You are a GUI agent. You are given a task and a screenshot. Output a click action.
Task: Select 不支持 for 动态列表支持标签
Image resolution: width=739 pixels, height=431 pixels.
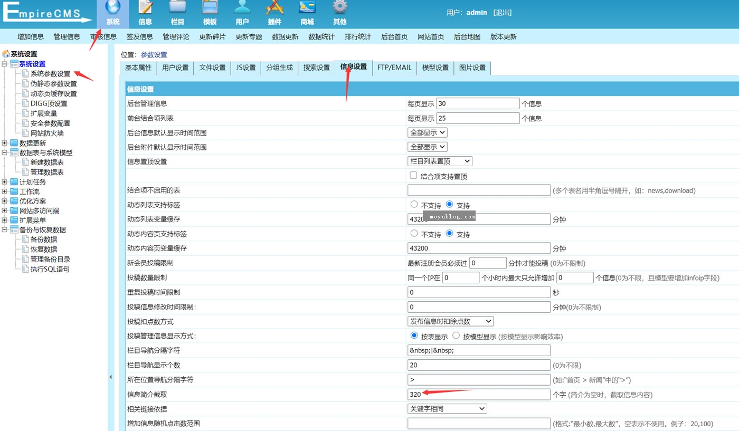click(x=414, y=205)
